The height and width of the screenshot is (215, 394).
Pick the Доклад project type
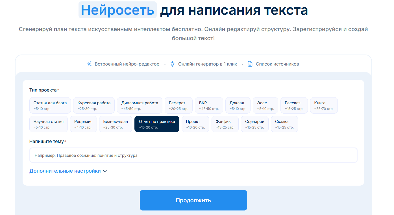click(x=238, y=105)
